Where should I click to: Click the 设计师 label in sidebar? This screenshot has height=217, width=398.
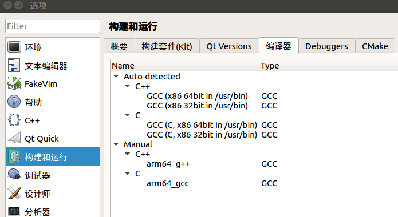click(37, 194)
